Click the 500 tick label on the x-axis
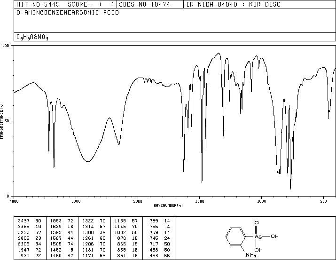This screenshot has height=260, width=336. [324, 201]
